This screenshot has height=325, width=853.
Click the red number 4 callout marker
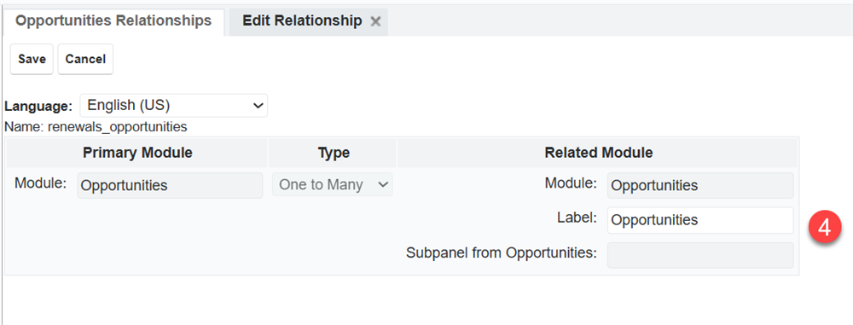pyautogui.click(x=825, y=228)
